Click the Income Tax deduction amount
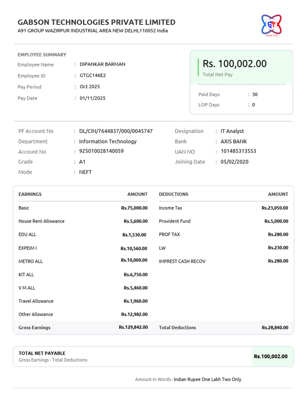This screenshot has height=410, width=307. (275, 208)
